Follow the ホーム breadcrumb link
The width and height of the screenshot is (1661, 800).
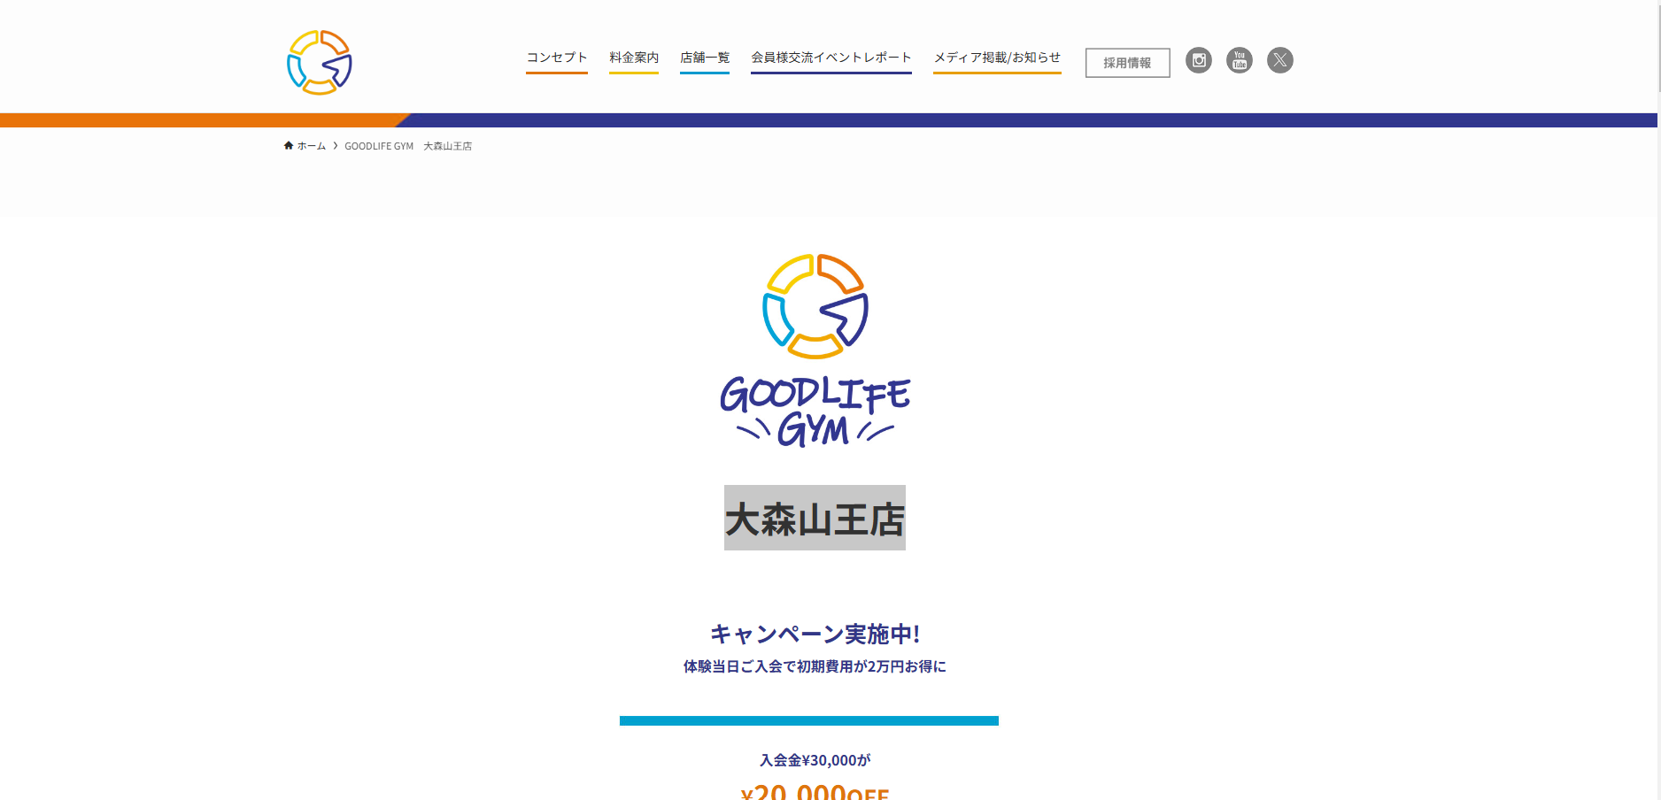[x=311, y=146]
